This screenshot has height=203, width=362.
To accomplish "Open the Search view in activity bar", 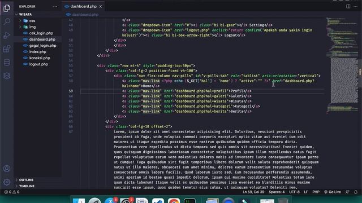I will 7,21.
